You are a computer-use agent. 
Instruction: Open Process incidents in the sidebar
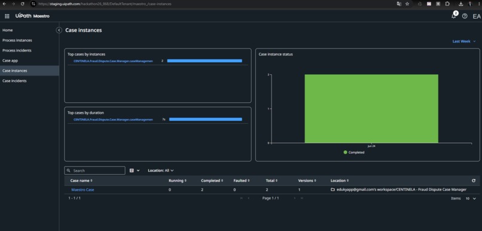pos(29,50)
